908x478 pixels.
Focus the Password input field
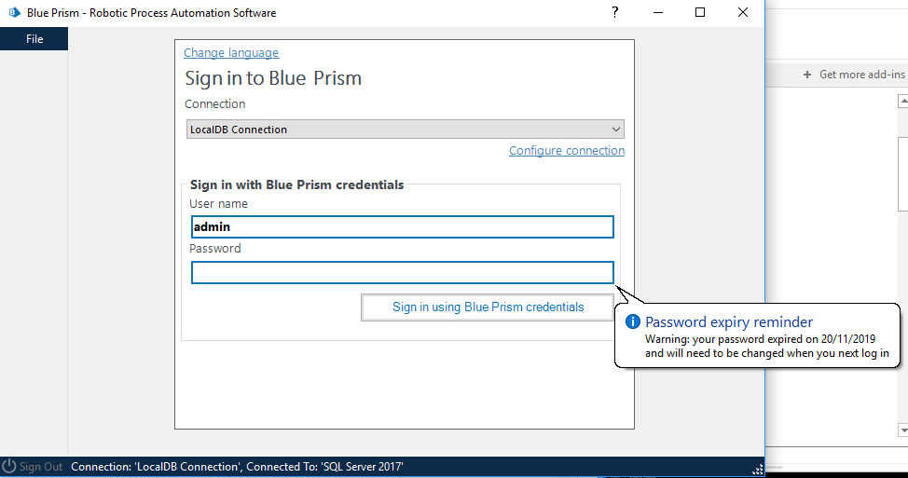pyautogui.click(x=402, y=273)
